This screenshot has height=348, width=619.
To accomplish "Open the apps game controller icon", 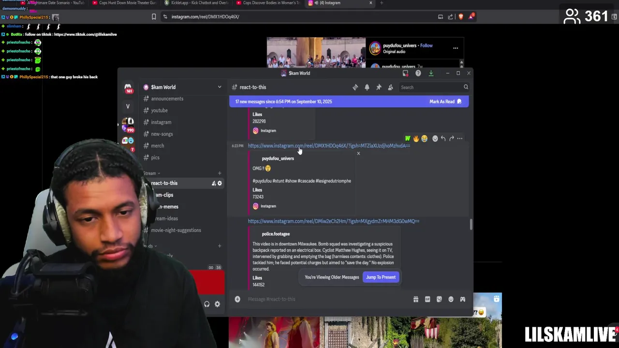I will point(463,299).
